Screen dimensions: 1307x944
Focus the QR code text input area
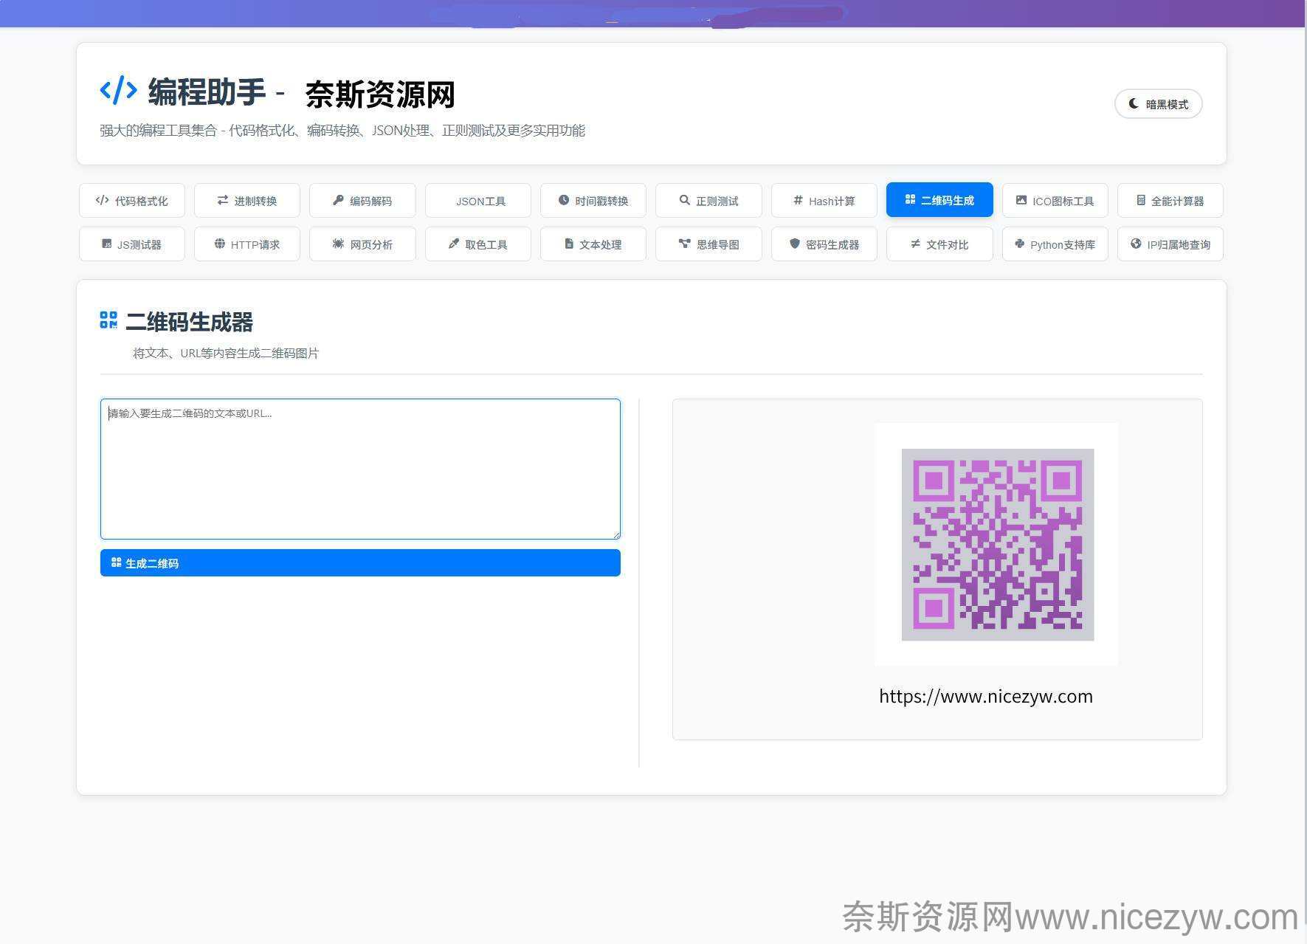pos(360,469)
